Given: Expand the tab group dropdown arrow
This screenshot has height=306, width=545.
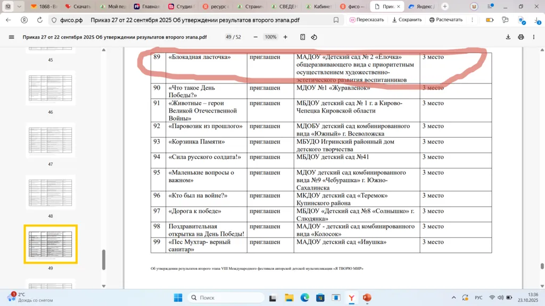Looking at the screenshot, I should (20, 6).
